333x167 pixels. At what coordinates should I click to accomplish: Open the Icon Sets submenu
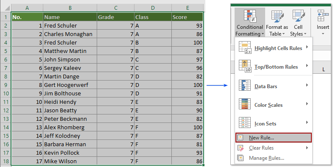274,123
